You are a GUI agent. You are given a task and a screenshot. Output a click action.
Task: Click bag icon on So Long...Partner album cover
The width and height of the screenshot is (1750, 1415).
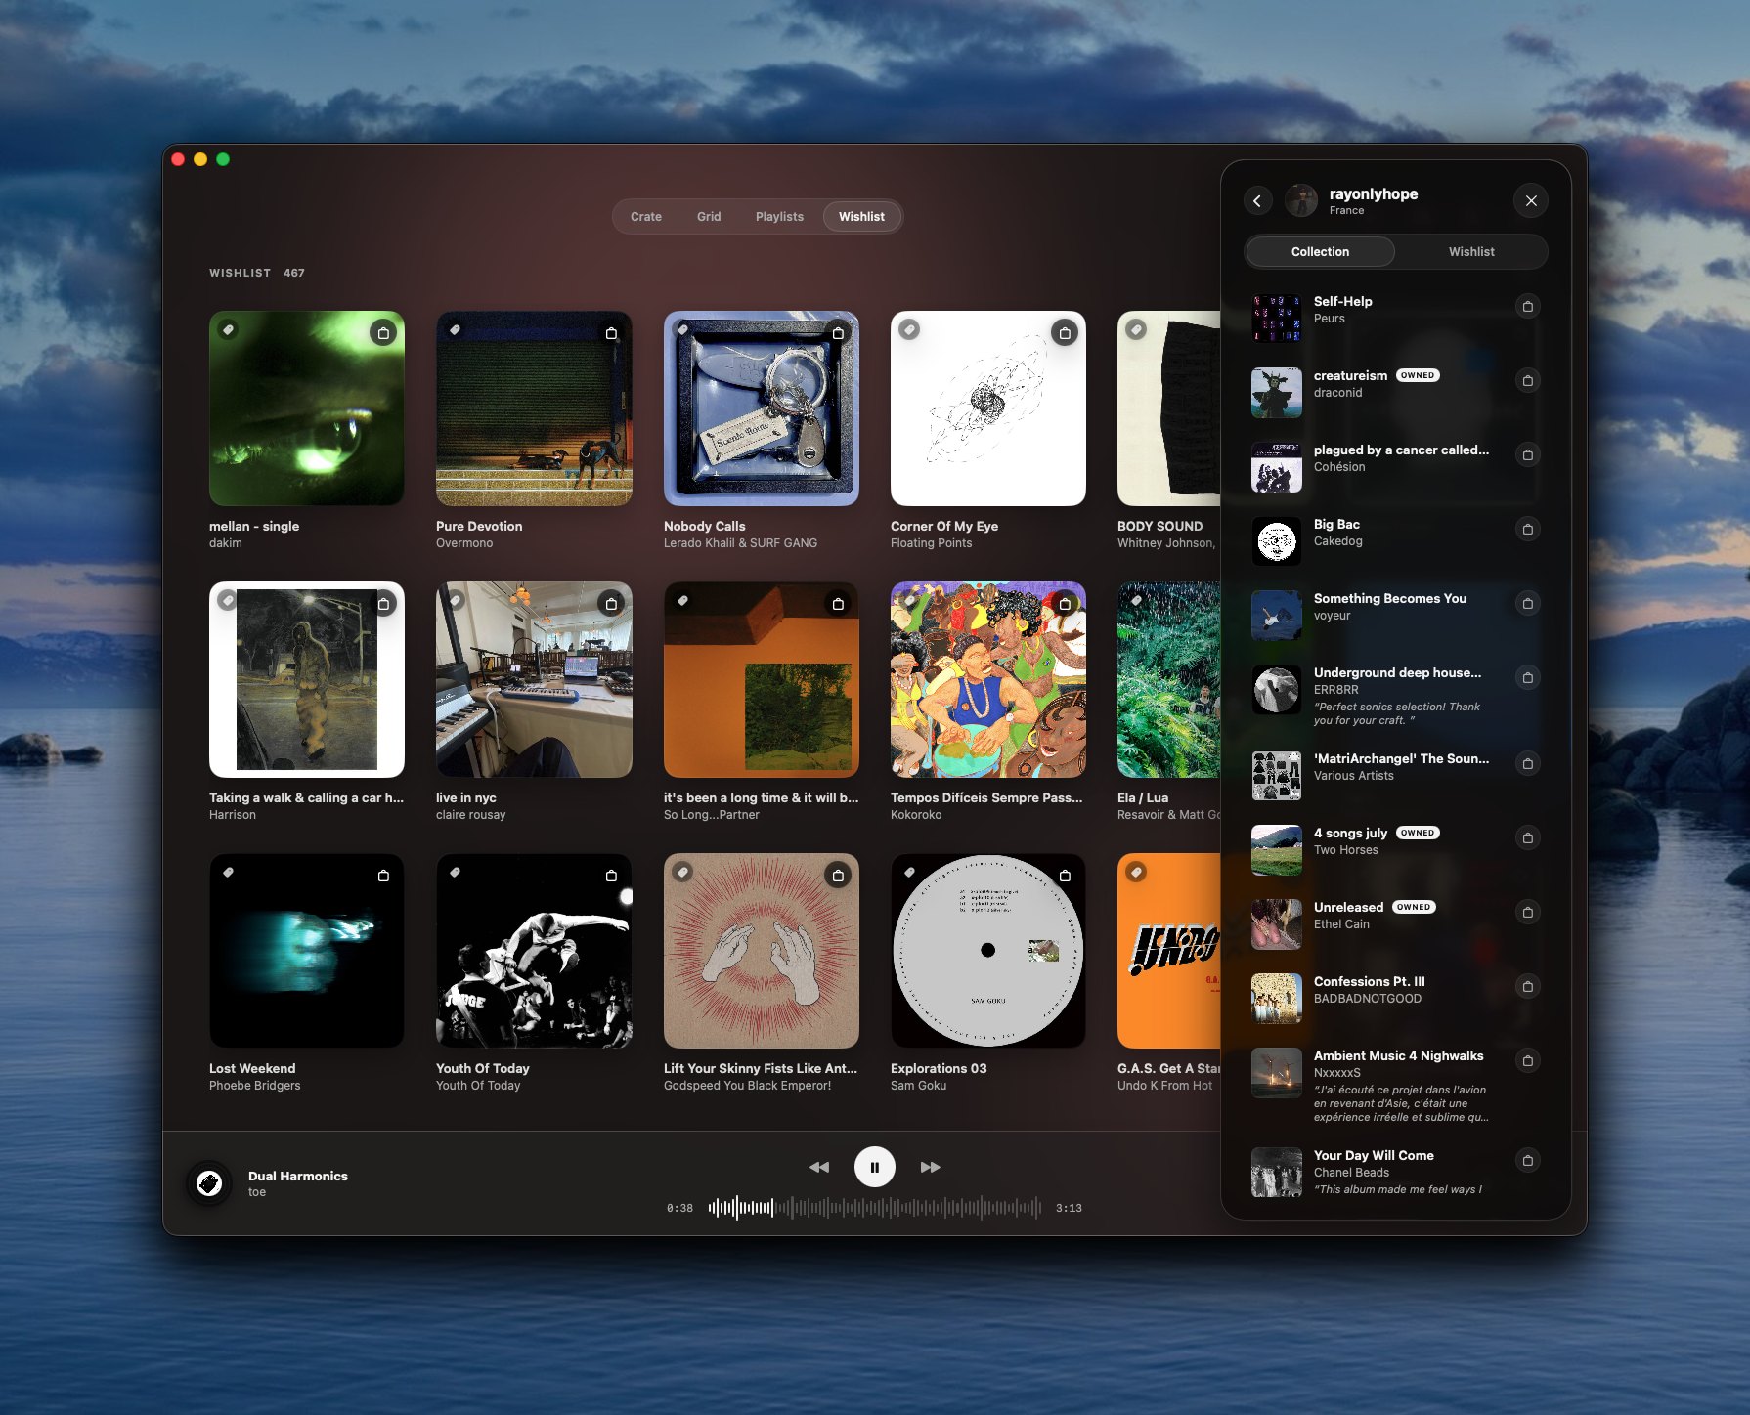(838, 604)
